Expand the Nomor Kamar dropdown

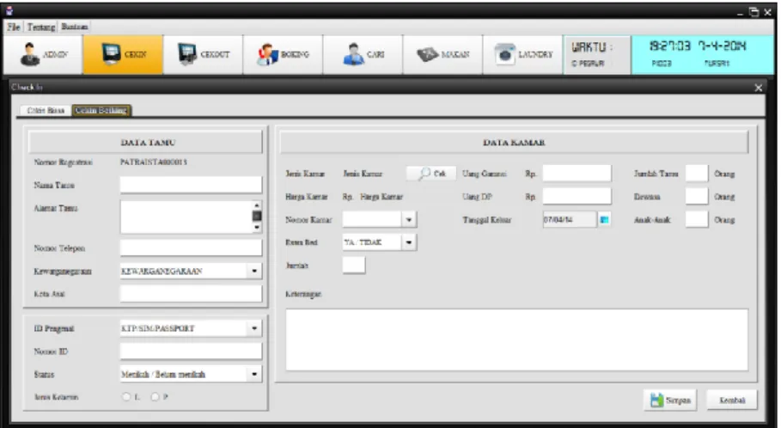click(409, 220)
